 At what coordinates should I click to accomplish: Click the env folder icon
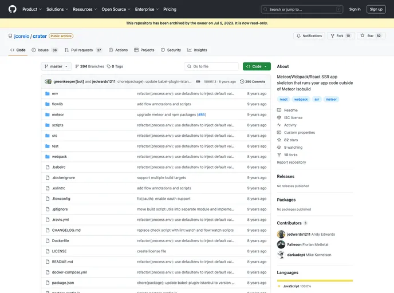[47, 94]
